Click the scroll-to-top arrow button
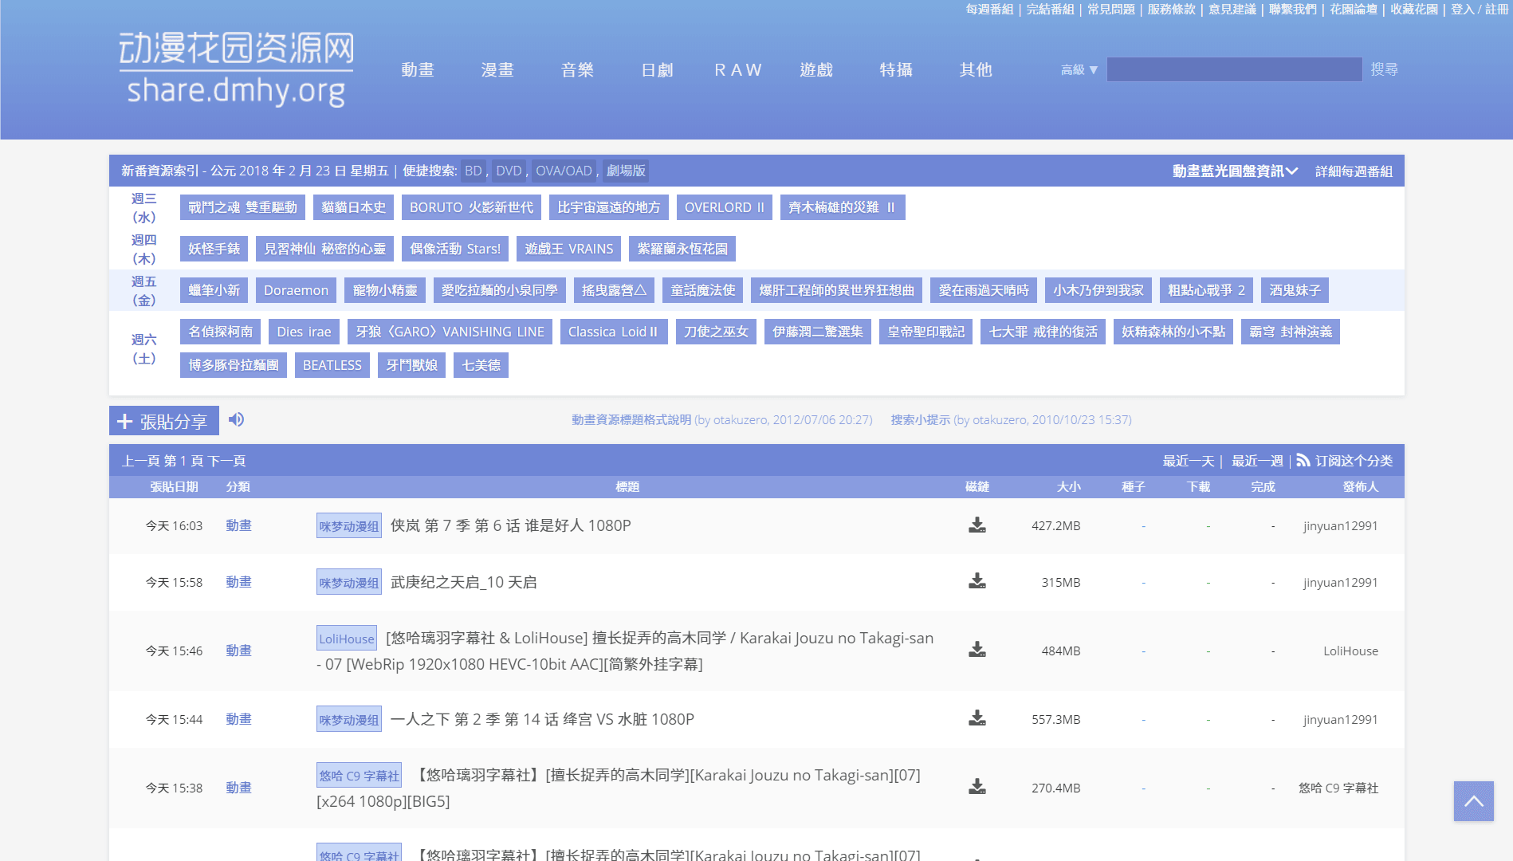Image resolution: width=1513 pixels, height=861 pixels. [1473, 801]
